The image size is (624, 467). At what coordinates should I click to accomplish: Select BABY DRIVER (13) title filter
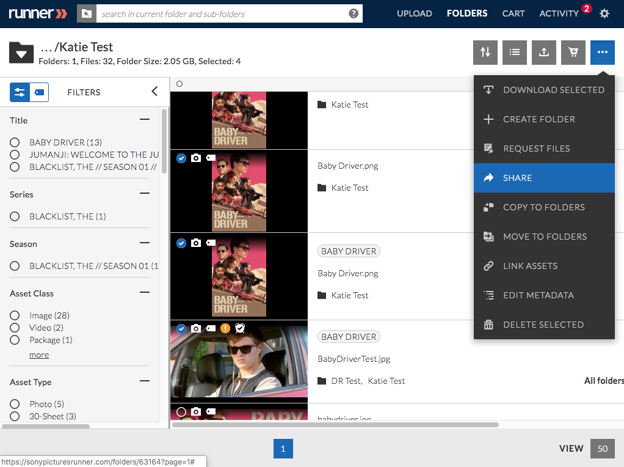15,142
